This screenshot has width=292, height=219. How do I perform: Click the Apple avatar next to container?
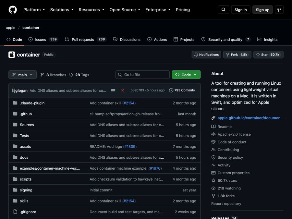click(12, 55)
